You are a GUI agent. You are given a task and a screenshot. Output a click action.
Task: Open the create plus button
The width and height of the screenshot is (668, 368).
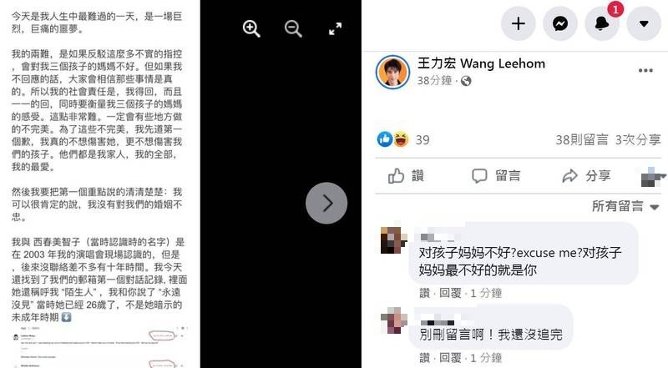point(518,23)
